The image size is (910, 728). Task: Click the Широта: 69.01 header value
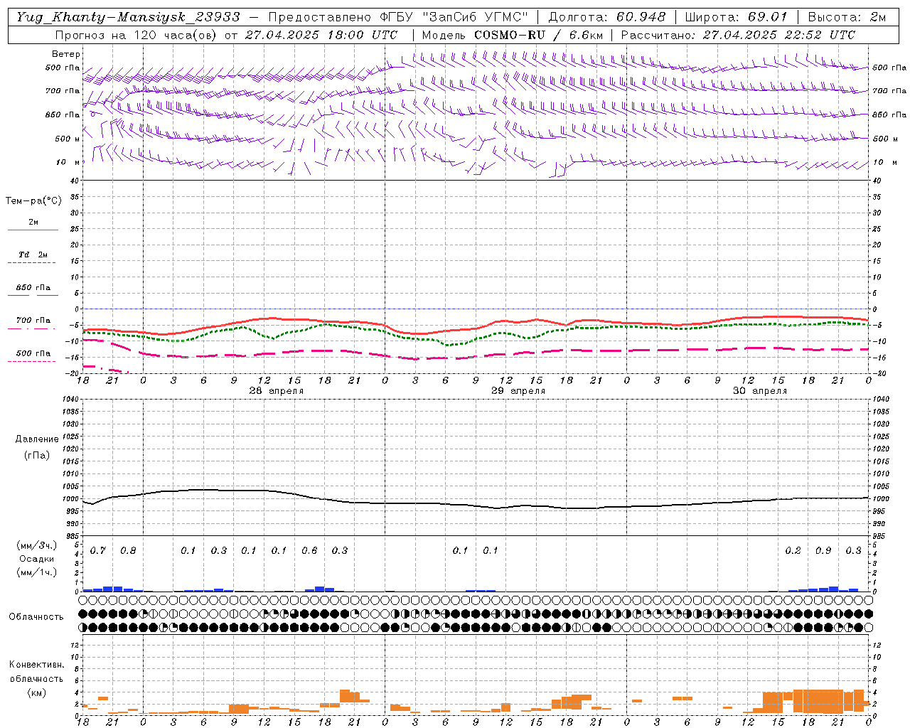(737, 17)
